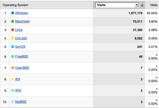
Task: Click the Windows visits count 1,677,179
Action: point(135,13)
